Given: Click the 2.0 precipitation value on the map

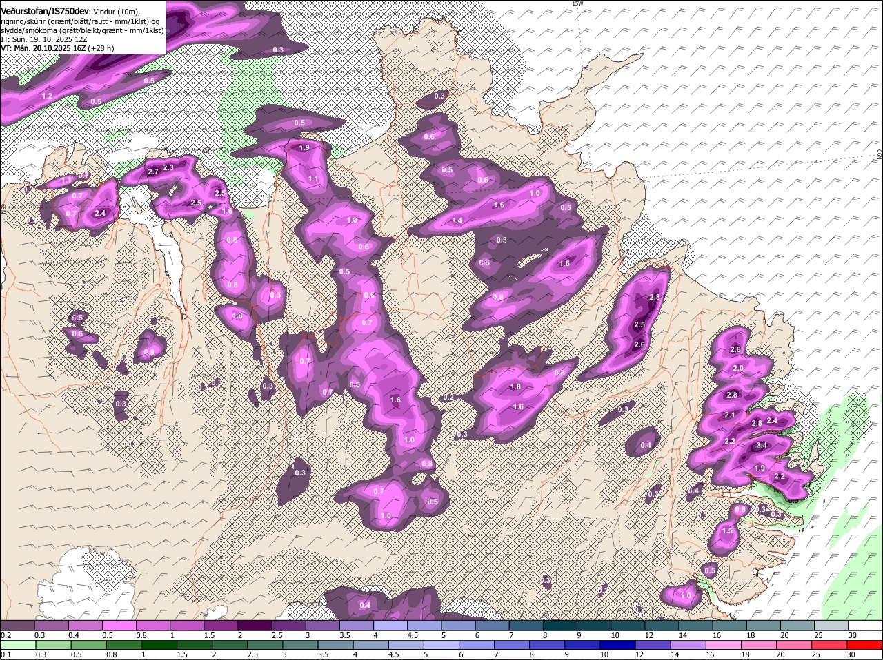Looking at the screenshot, I should (x=738, y=369).
